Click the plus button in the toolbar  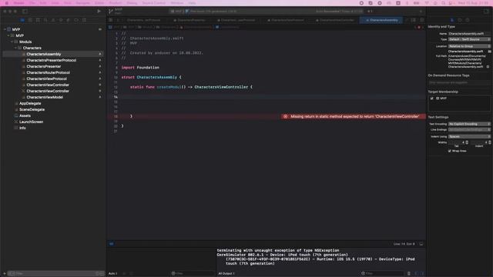click(421, 12)
